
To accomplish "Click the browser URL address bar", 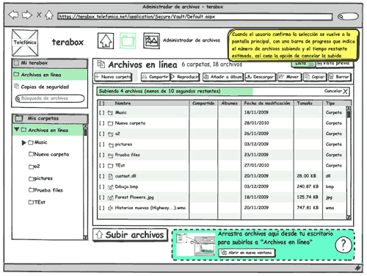I will [195, 17].
